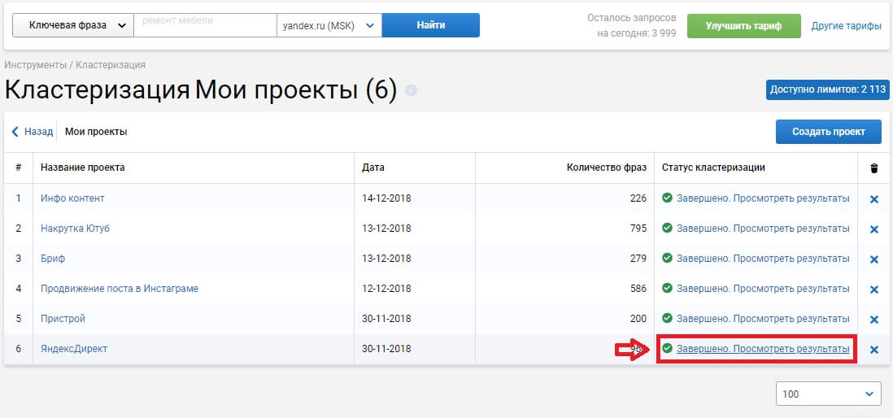Delete the Накрутка Ютуб project row
Screen dimensions: 893x418
point(874,229)
